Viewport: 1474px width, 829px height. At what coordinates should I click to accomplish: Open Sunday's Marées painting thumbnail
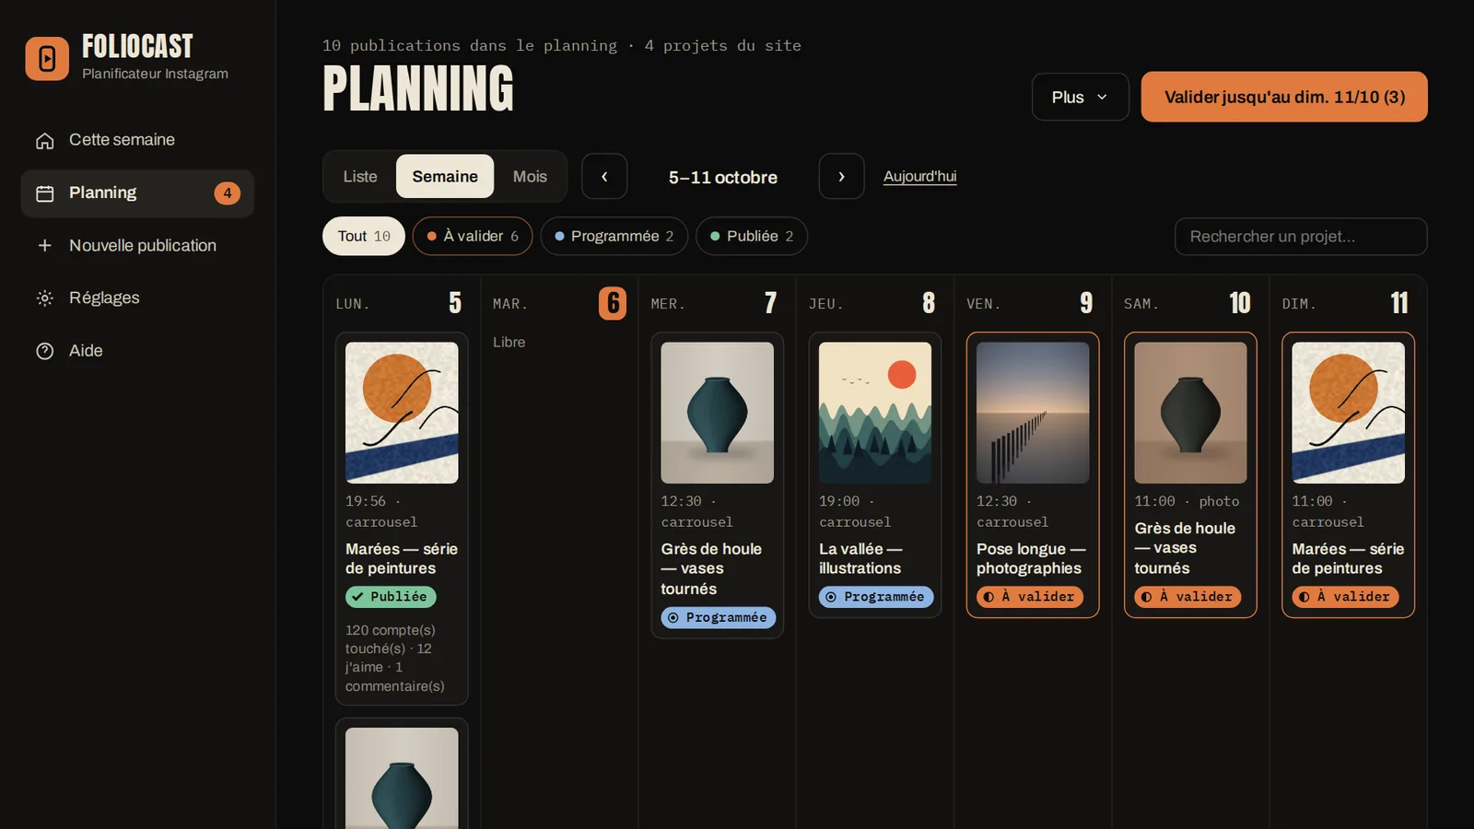1349,413
